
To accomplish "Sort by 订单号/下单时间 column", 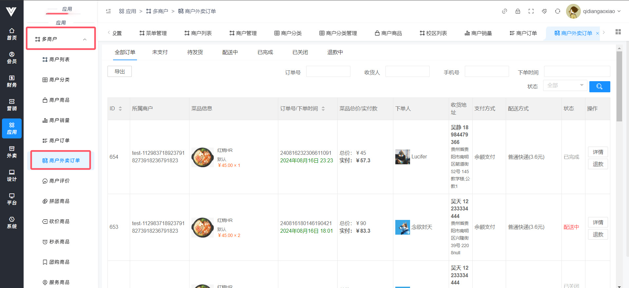I will coord(323,109).
